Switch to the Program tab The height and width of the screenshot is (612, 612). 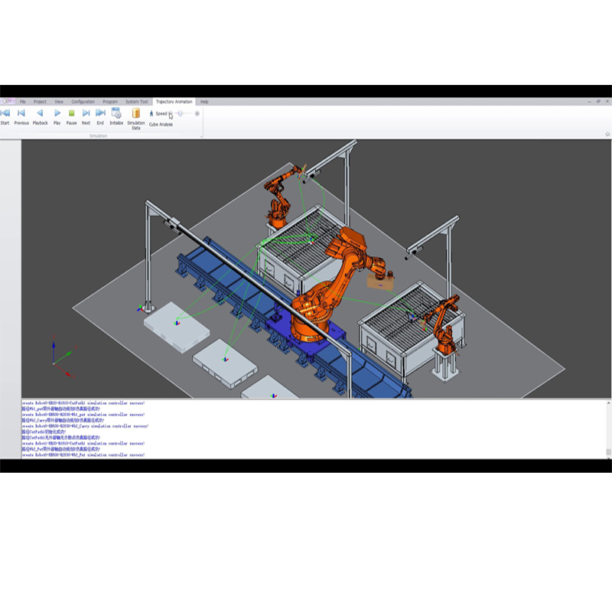click(x=110, y=102)
